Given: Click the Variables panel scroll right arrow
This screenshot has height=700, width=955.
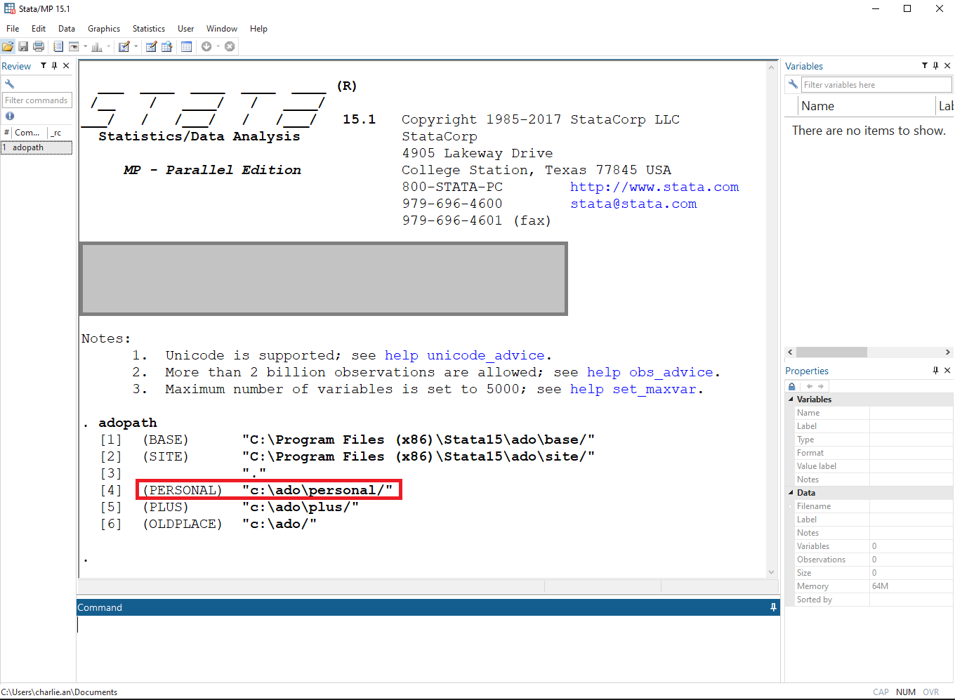Looking at the screenshot, I should 947,352.
